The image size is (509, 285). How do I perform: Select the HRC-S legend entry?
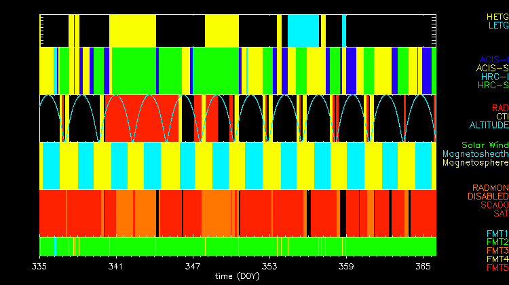[x=492, y=85]
